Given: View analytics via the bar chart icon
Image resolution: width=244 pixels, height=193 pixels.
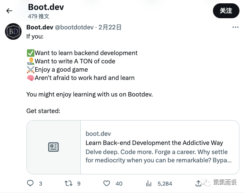Looking at the screenshot, I should click(149, 183).
